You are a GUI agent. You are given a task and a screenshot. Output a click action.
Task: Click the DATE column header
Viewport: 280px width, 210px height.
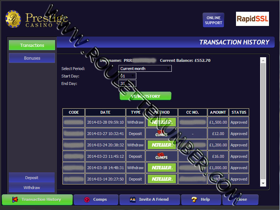[x=105, y=112]
